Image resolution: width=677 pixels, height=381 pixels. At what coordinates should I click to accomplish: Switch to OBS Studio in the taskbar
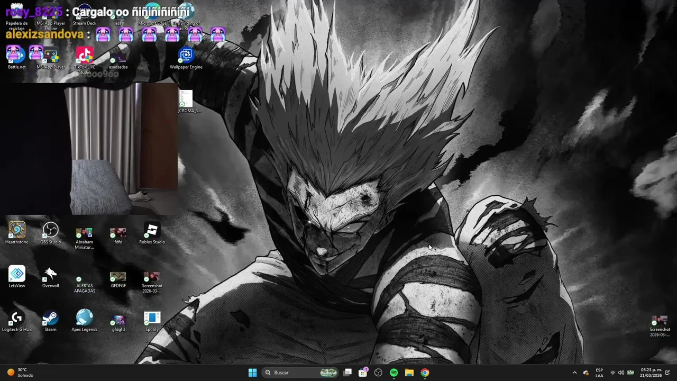378,373
